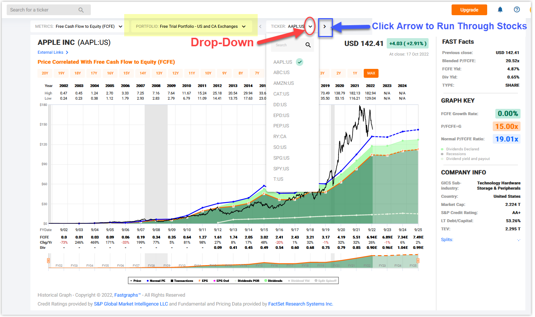This screenshot has width=535, height=317.
Task: Click FY08 on the mini timeline
Action: point(151,266)
